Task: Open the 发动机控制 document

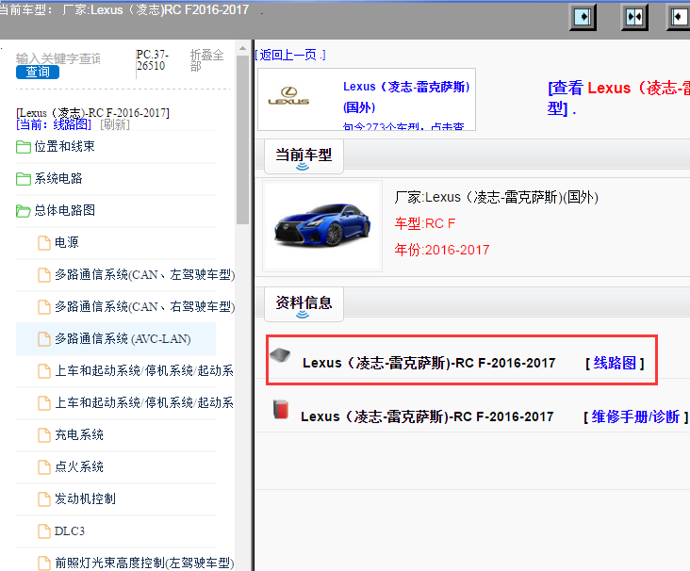Action: pos(85,499)
